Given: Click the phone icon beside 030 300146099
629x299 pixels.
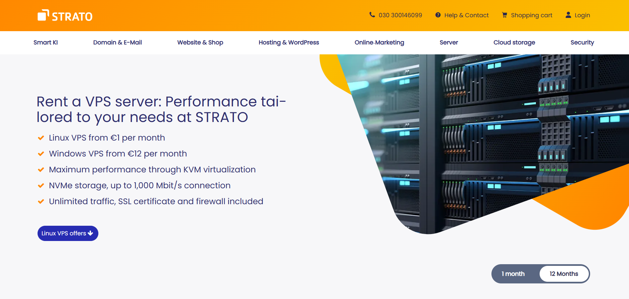Looking at the screenshot, I should click(x=372, y=15).
